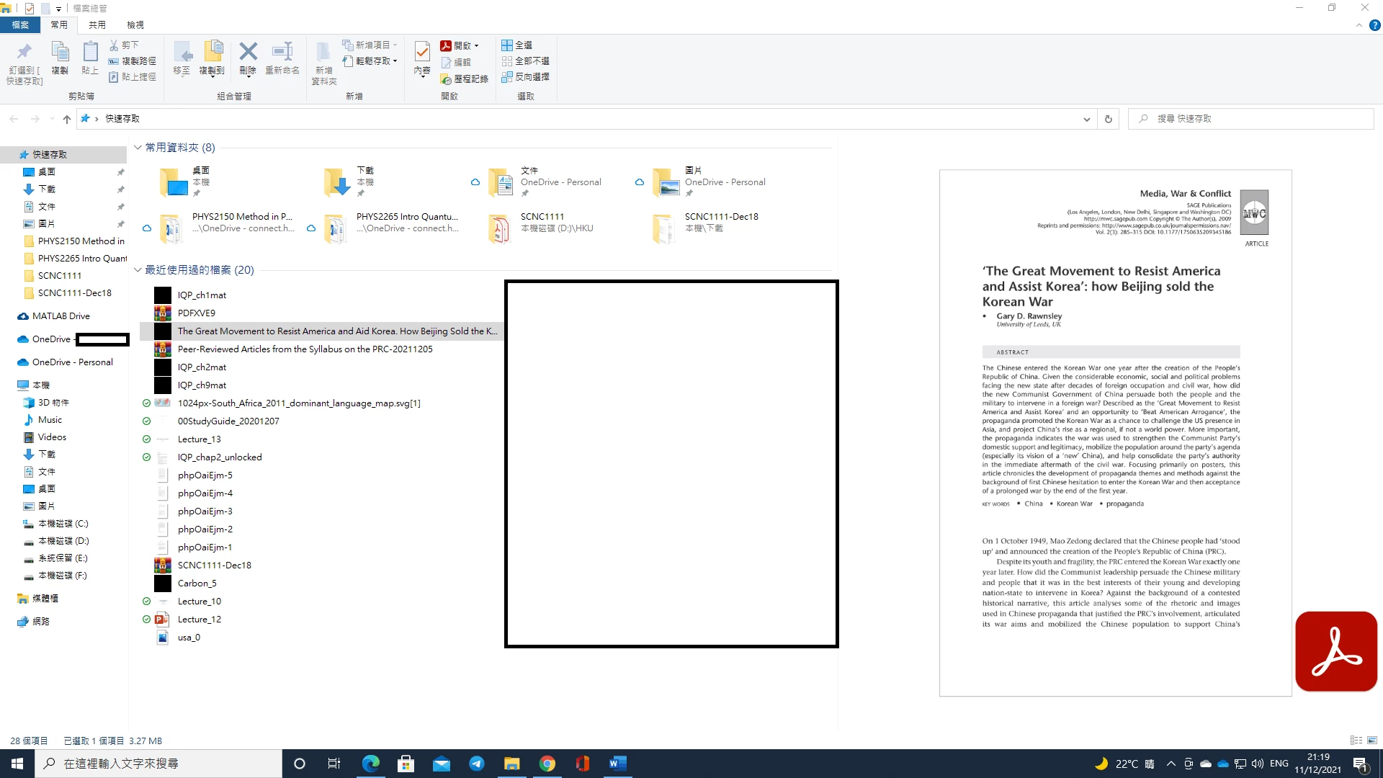Click the up-arrow parent folder navigation icon
This screenshot has width=1383, height=778.
pyautogui.click(x=67, y=119)
